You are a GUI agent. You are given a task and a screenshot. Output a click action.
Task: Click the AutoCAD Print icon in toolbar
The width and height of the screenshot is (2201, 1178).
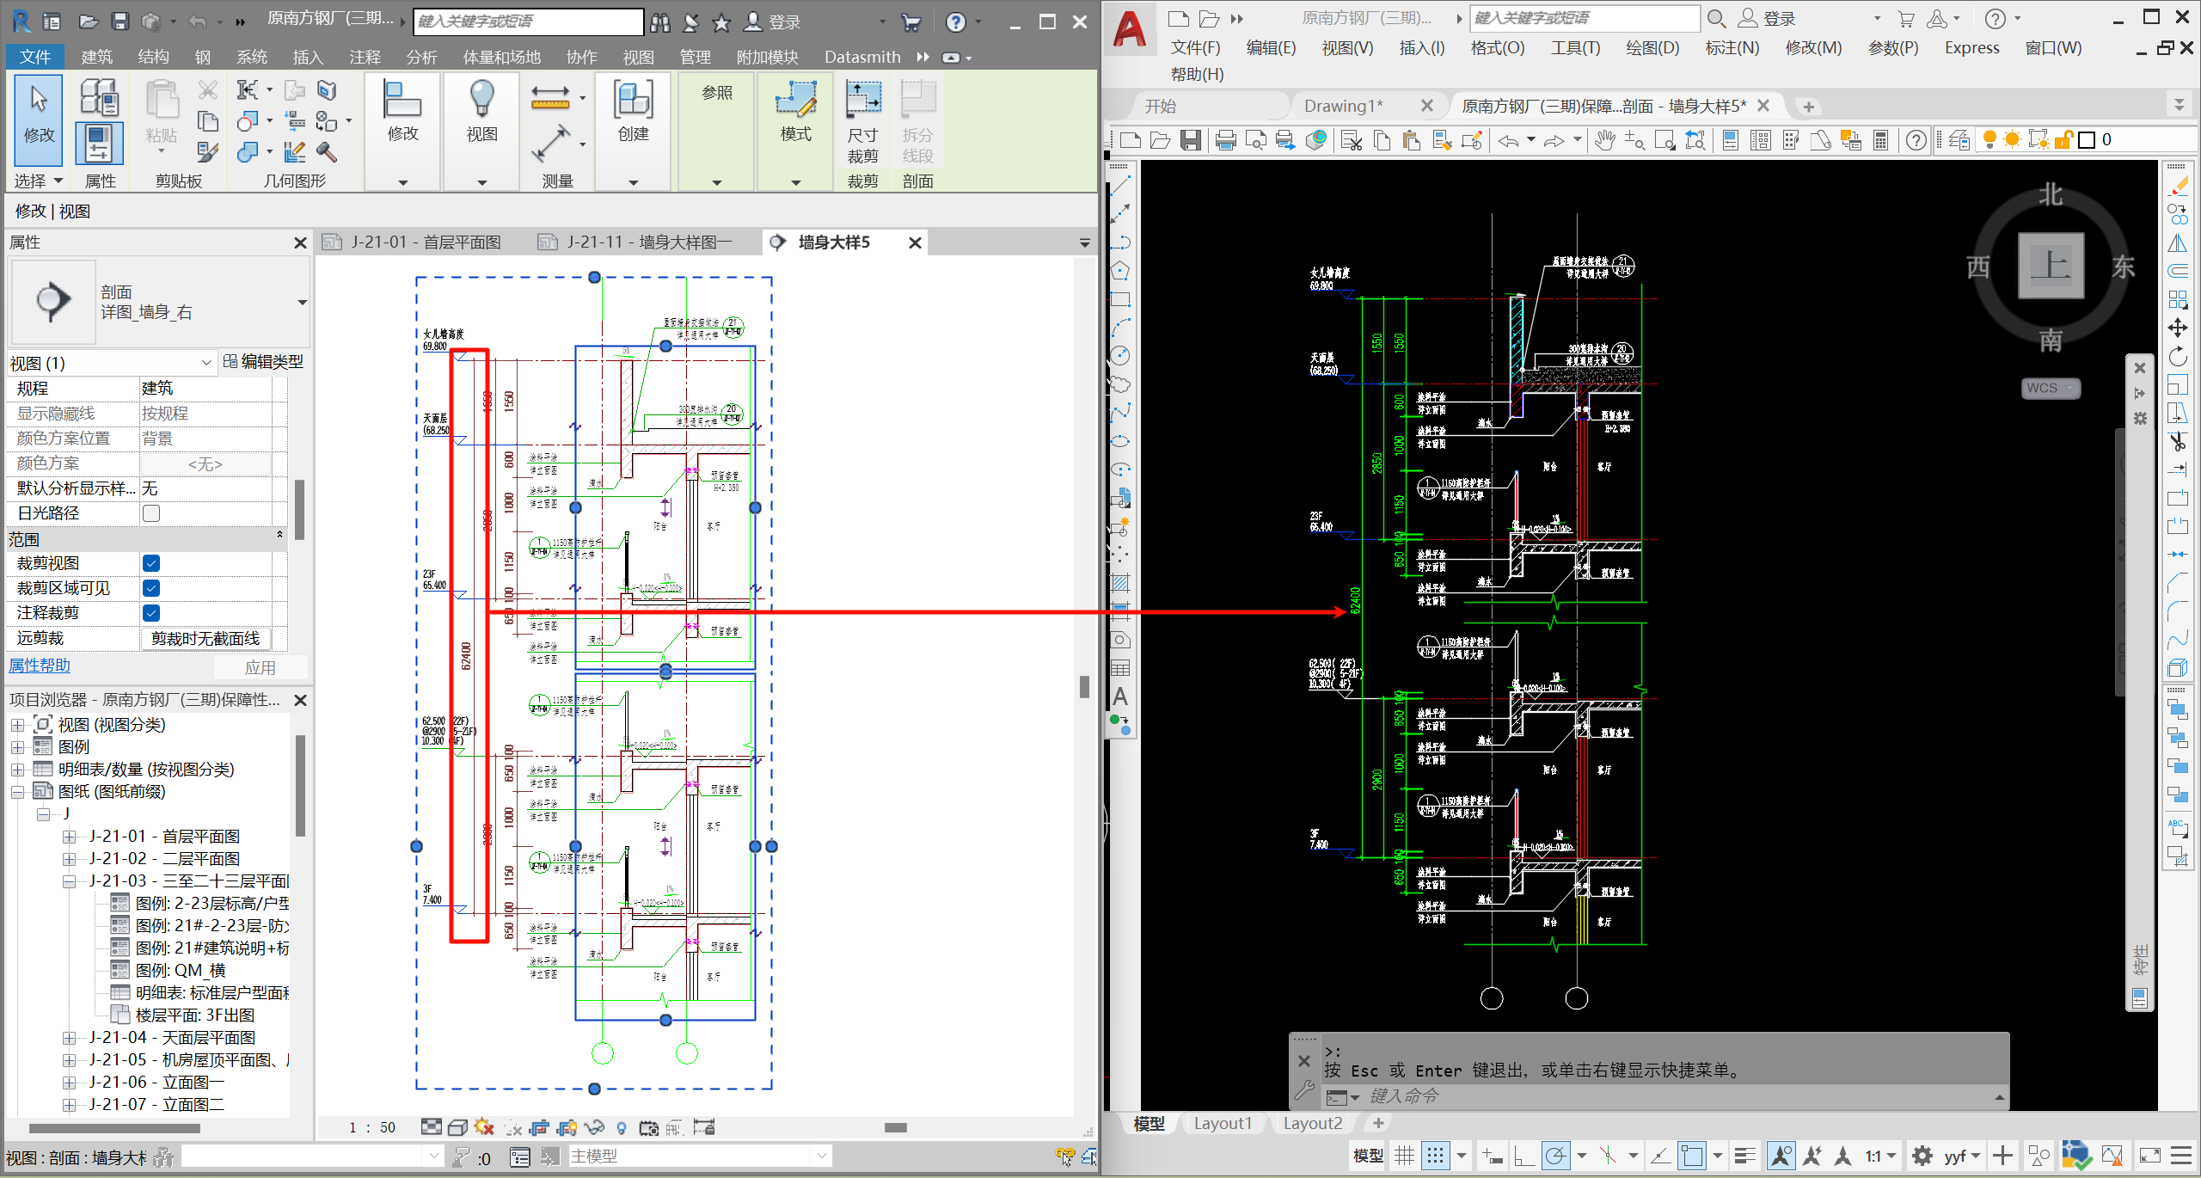1226,140
